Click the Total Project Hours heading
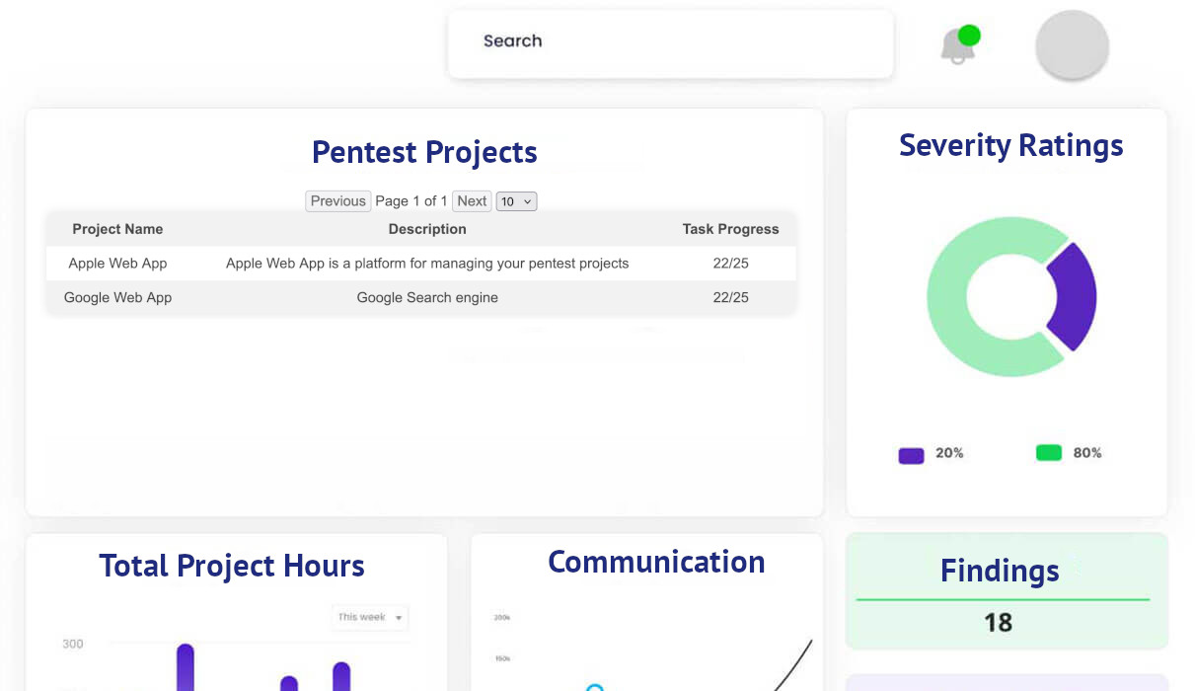 [x=232, y=566]
